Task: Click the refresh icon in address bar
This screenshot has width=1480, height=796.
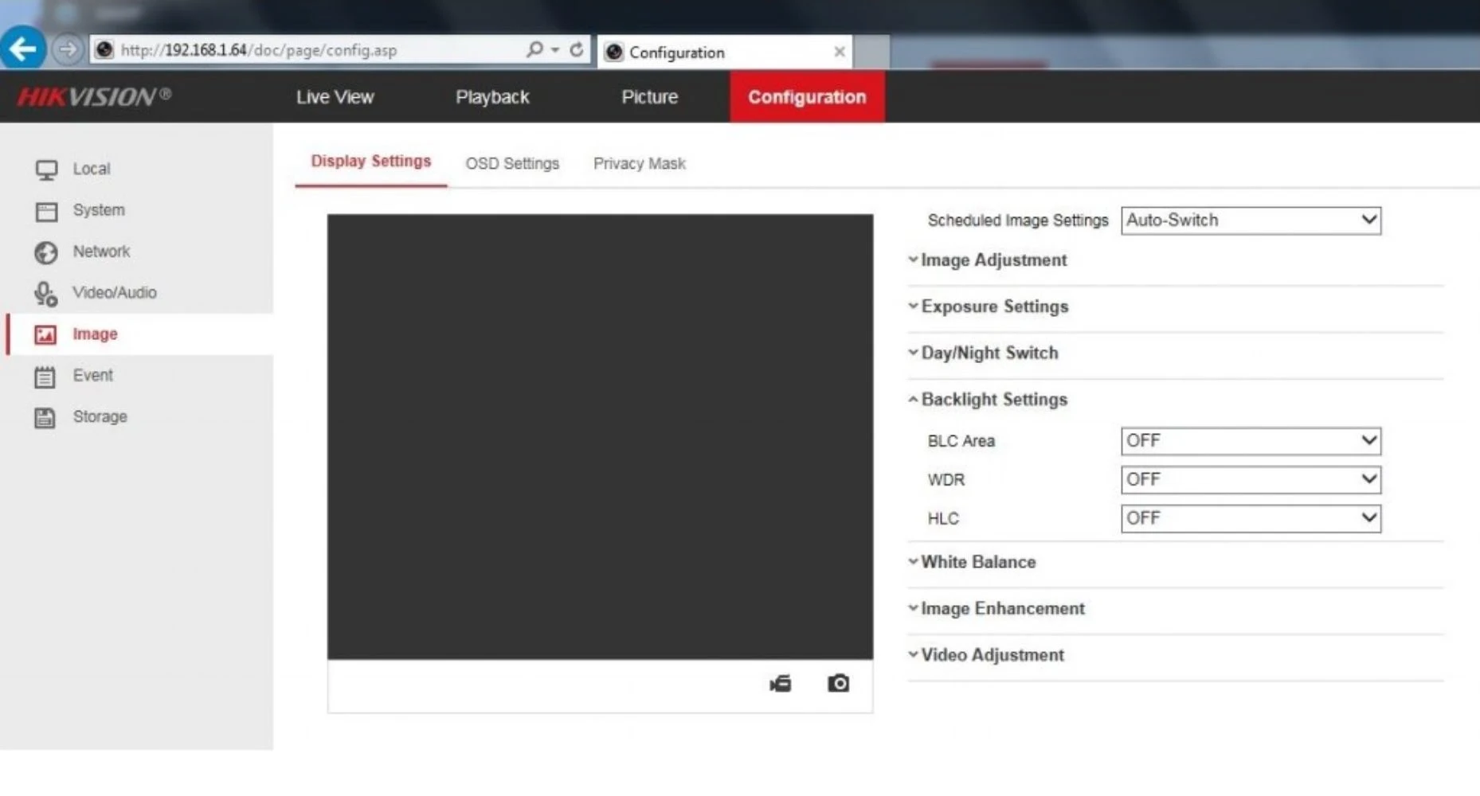Action: [577, 49]
